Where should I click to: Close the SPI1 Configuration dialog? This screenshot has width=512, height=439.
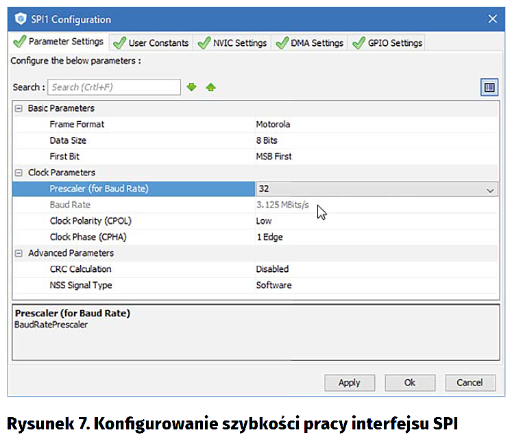[x=492, y=19]
